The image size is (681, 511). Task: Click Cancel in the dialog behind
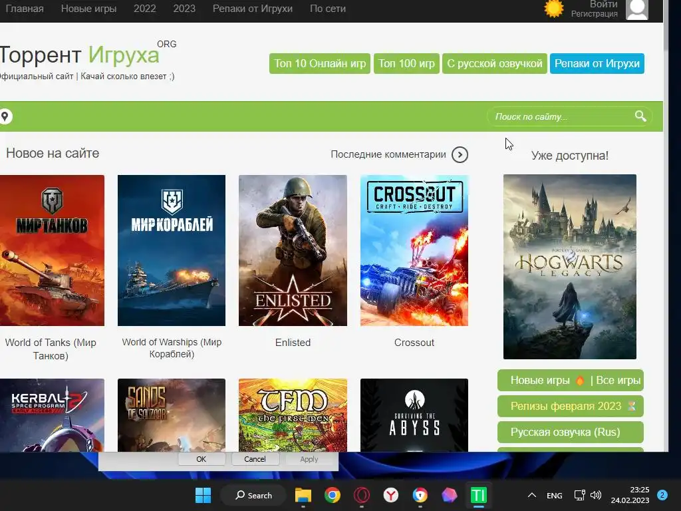click(255, 459)
